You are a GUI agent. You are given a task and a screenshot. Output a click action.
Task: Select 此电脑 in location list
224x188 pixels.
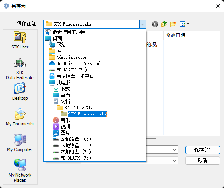point(60,82)
